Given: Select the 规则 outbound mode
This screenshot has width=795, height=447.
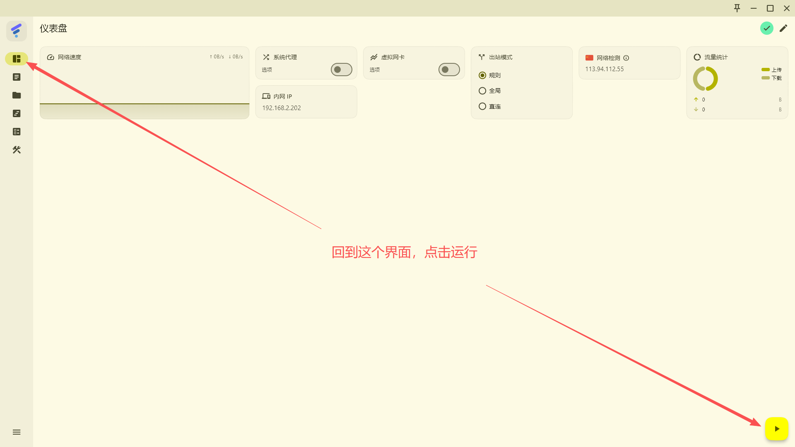Looking at the screenshot, I should 490,75.
